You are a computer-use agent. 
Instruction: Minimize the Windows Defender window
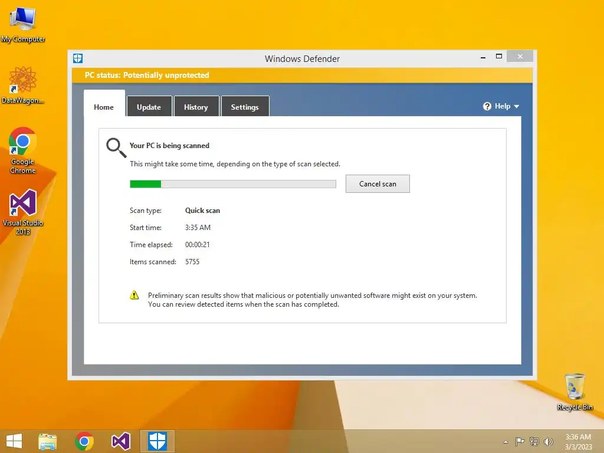483,57
